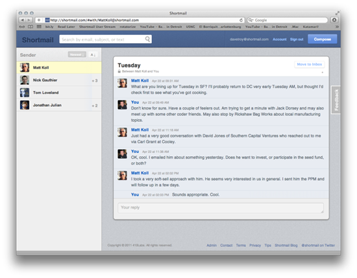Click Sign out link
This screenshot has height=278, width=357.
click(x=297, y=40)
